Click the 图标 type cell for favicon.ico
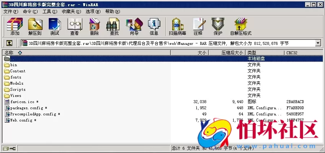Image resolution: width=325 pixels, height=153 pixels. 252,102
